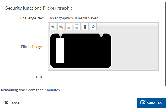Select the left triangle alignment marker

[60, 36]
